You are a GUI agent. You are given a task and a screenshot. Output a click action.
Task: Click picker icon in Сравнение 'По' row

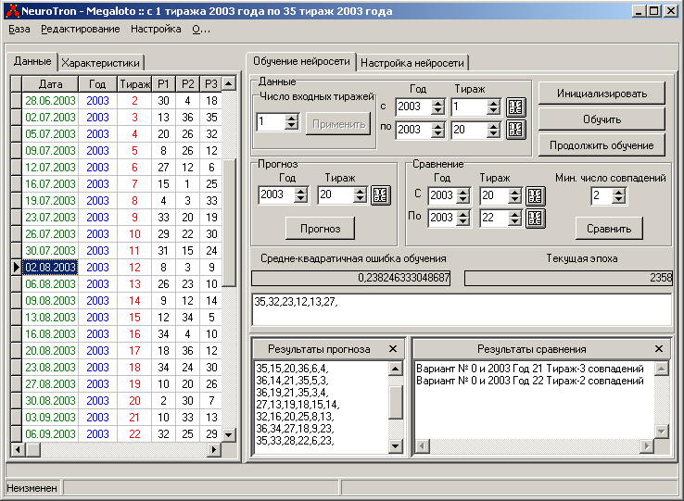coord(536,218)
